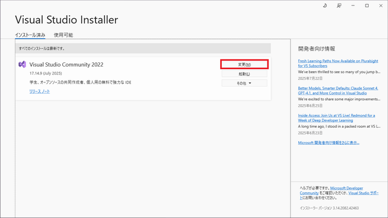Launch Visual Studio with 起動(L) button
Screen dimensions: 388x218
(x=244, y=74)
